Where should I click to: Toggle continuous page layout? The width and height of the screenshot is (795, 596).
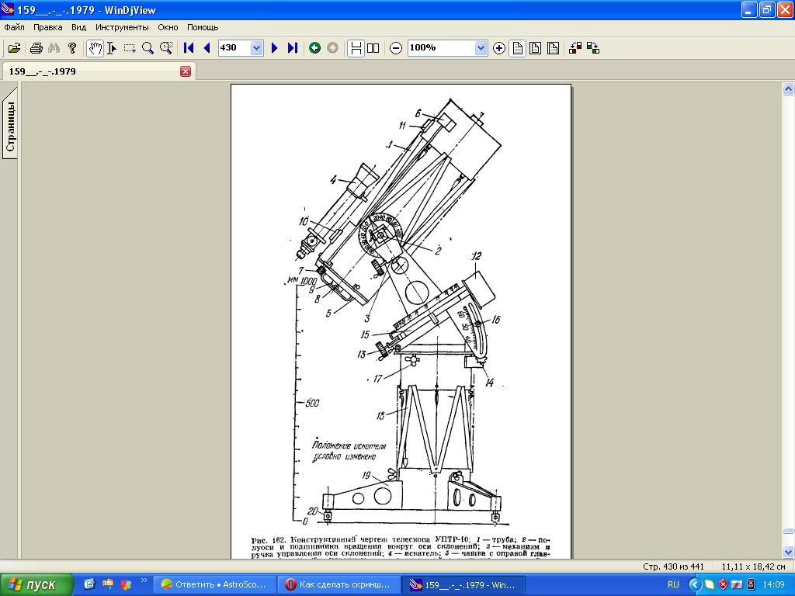[x=356, y=48]
